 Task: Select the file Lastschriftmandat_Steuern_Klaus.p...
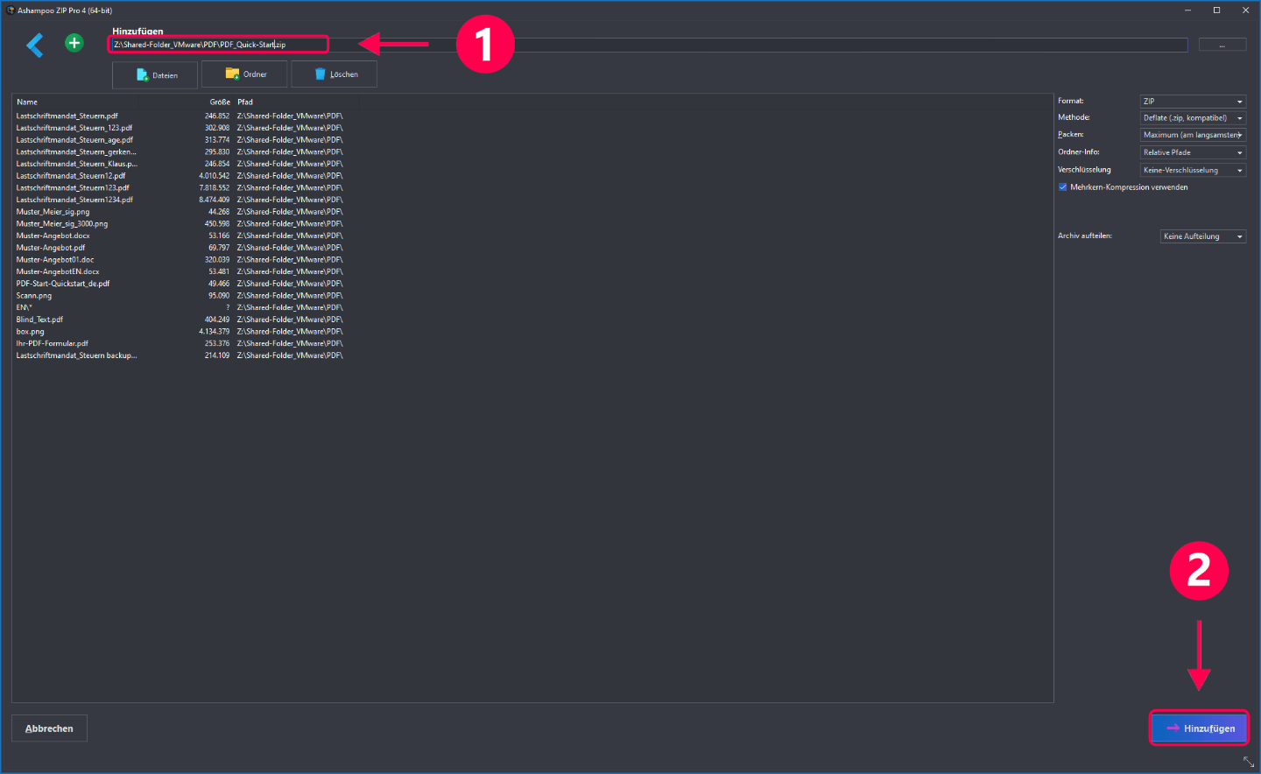pos(76,164)
